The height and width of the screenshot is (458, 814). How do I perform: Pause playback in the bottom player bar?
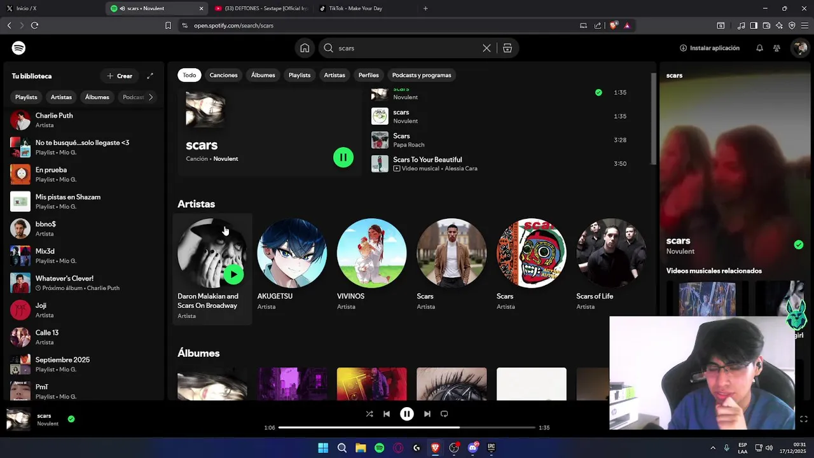pyautogui.click(x=407, y=413)
